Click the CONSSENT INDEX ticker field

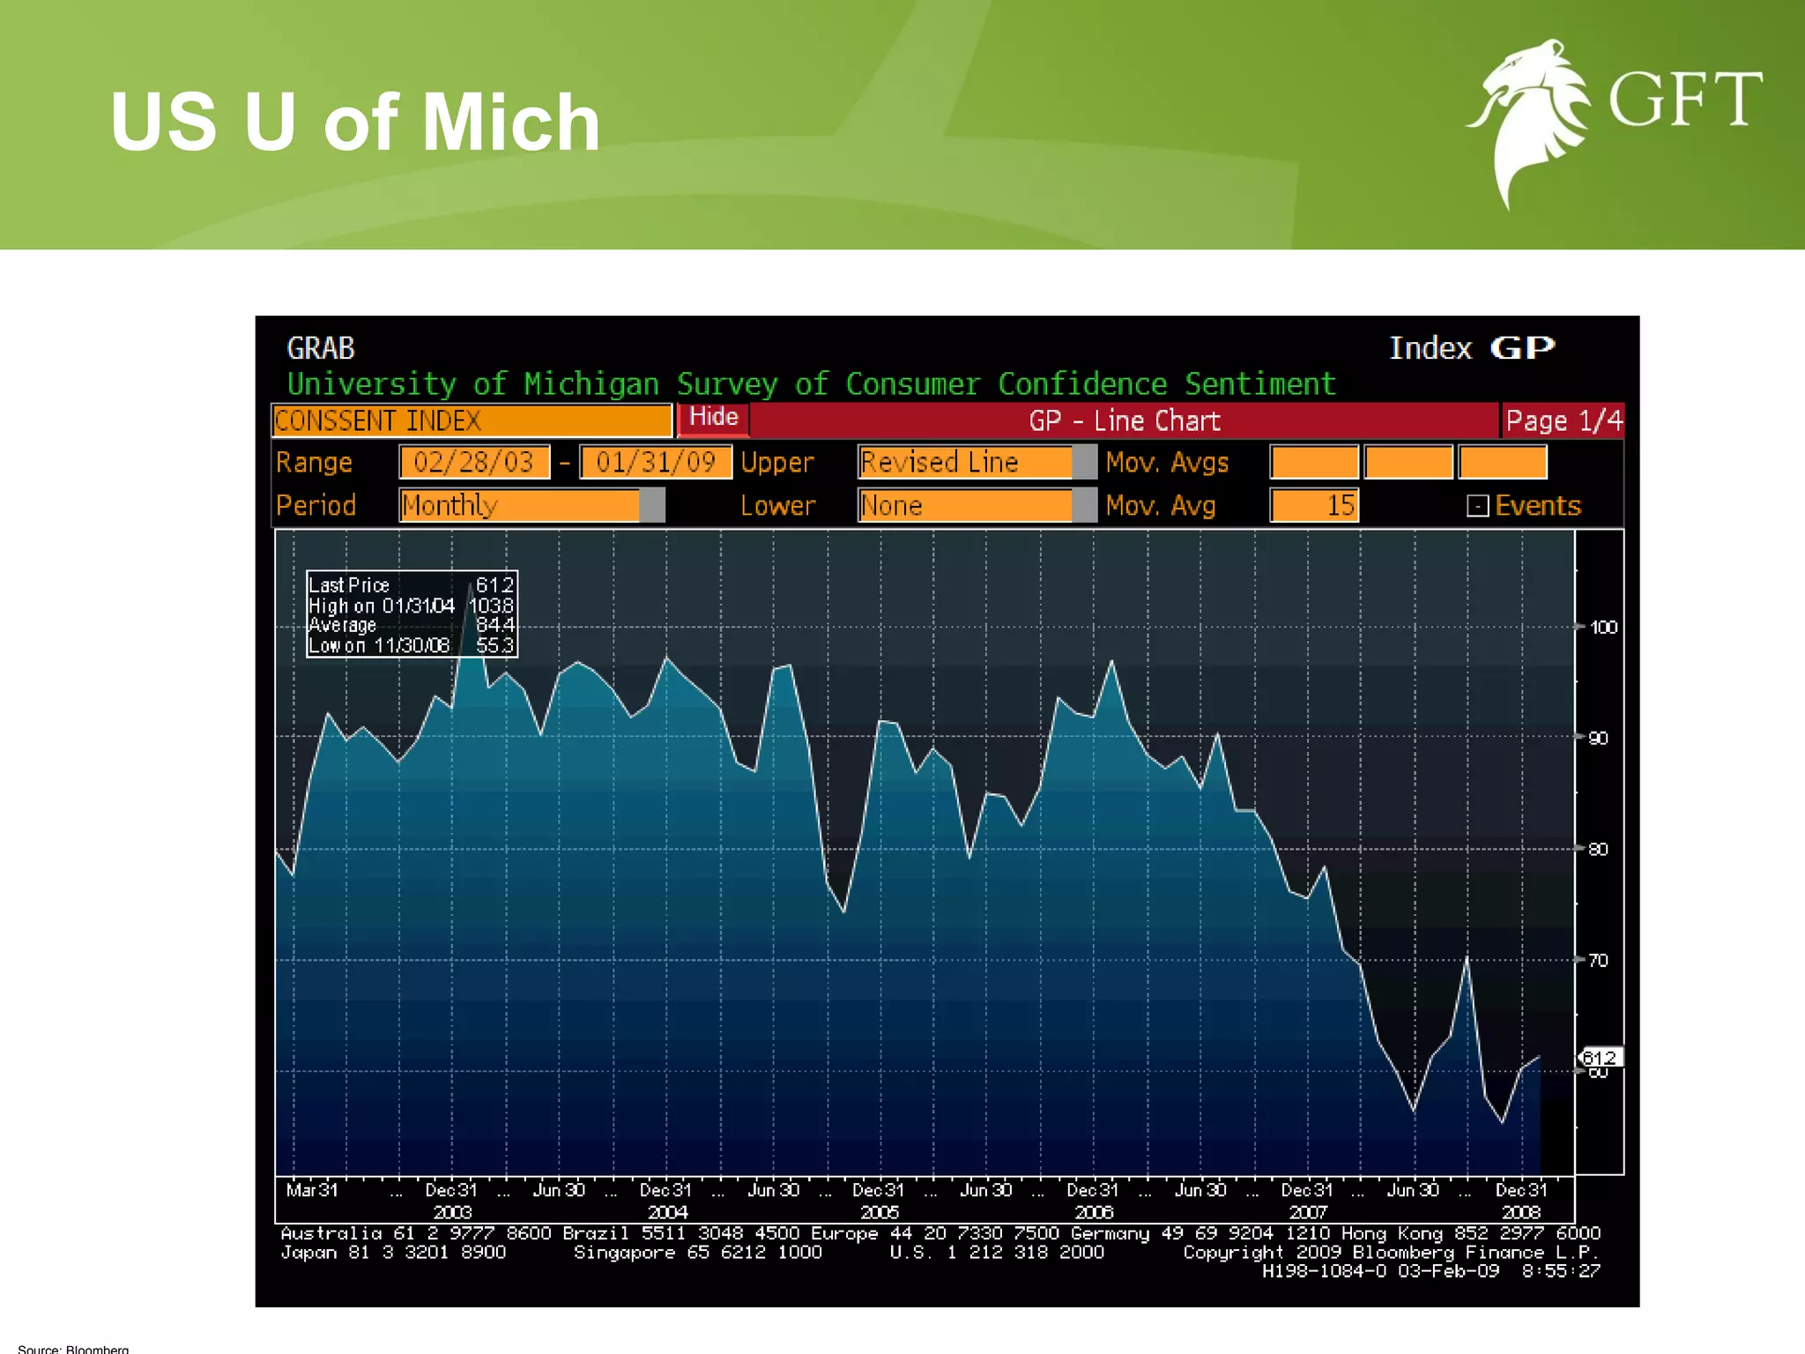pos(472,420)
